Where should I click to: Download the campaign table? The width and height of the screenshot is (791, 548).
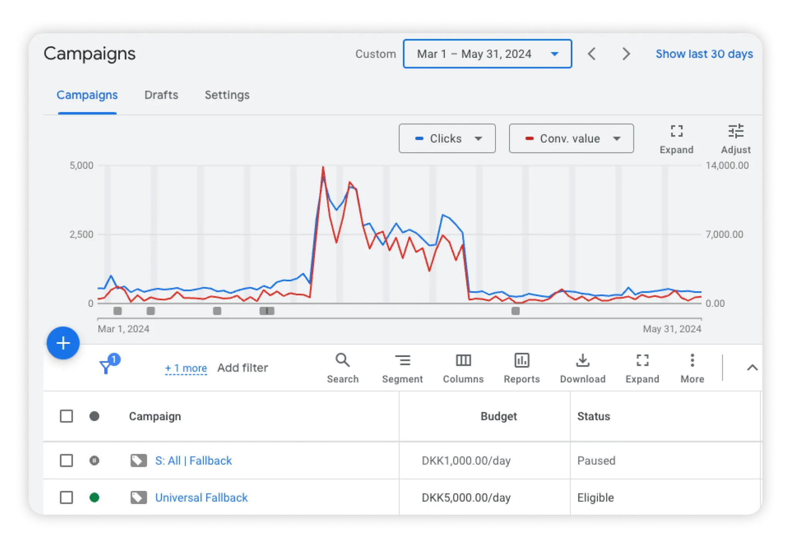point(583,369)
